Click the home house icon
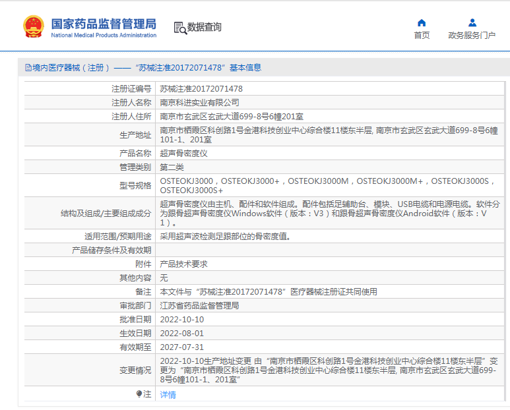The height and width of the screenshot is (410, 510). 422,23
